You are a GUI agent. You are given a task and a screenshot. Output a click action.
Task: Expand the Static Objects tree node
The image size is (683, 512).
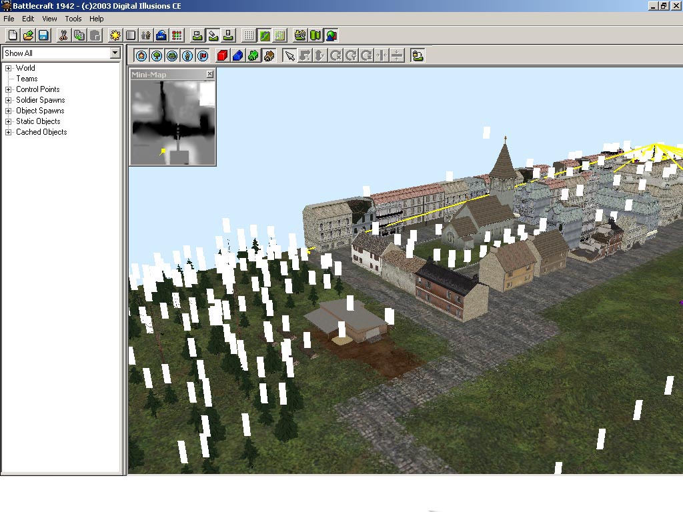click(8, 121)
